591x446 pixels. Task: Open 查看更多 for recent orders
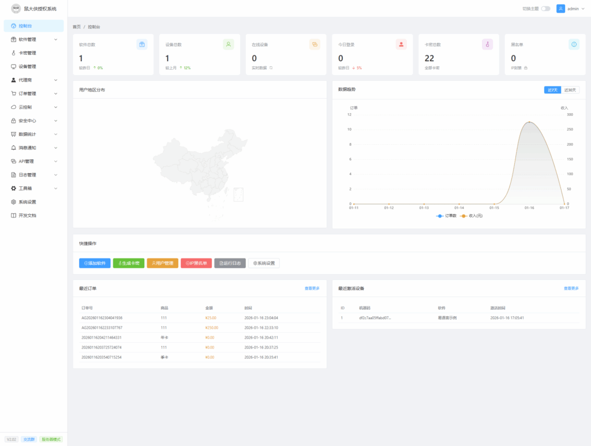[x=312, y=287]
